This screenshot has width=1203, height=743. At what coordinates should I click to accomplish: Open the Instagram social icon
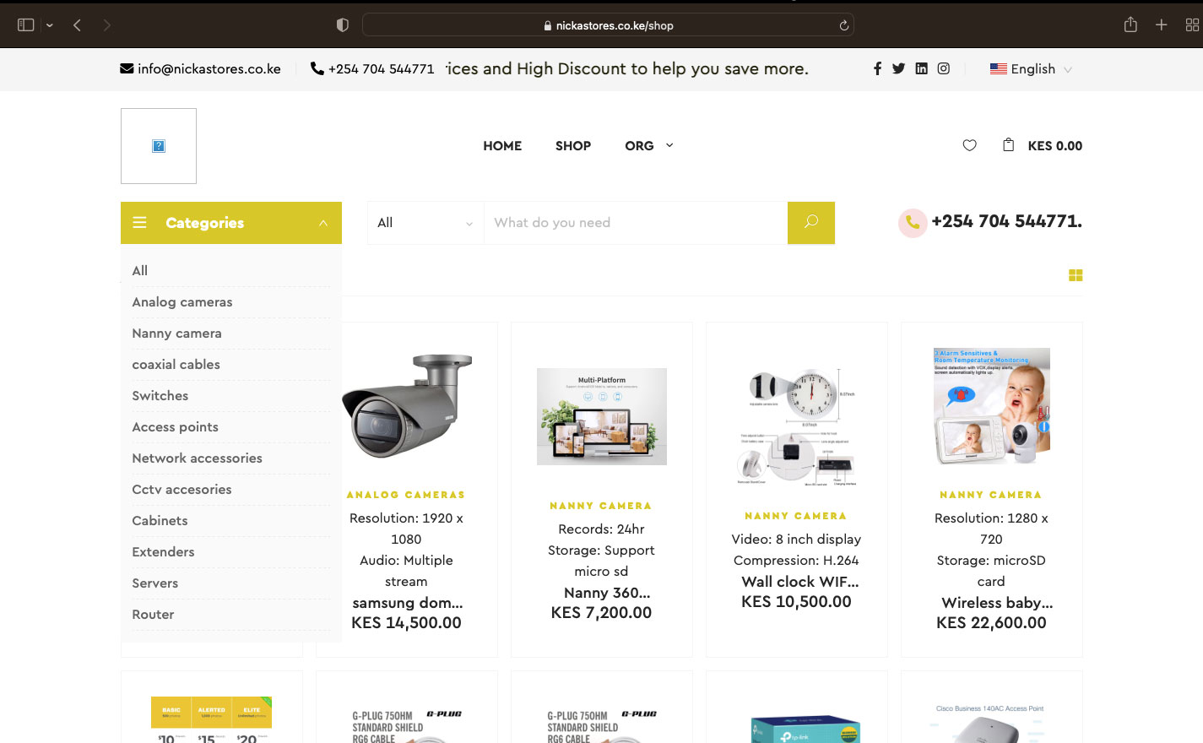[x=944, y=68]
